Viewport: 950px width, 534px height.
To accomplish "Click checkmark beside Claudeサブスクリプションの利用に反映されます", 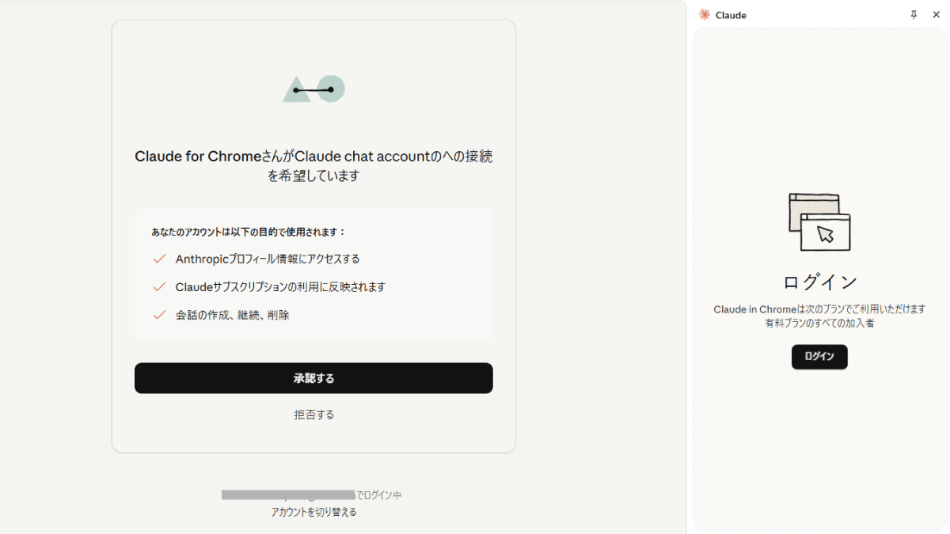I will tap(159, 286).
